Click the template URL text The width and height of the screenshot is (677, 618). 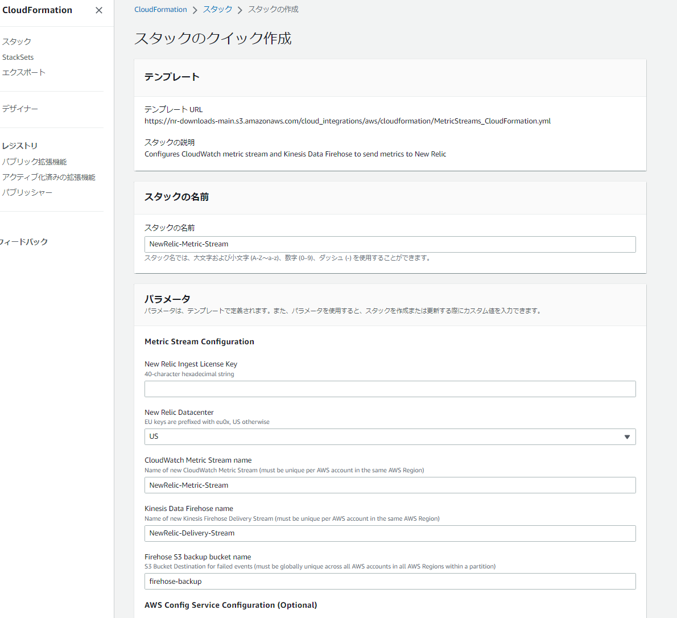click(348, 121)
